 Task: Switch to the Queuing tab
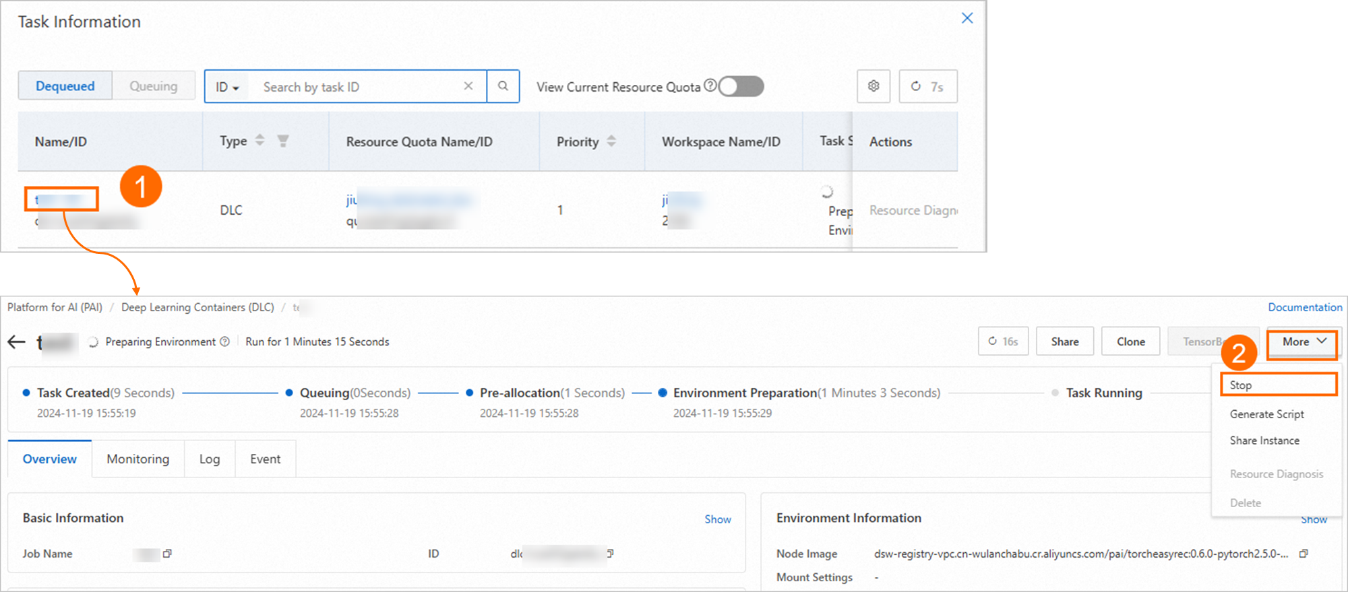[154, 86]
